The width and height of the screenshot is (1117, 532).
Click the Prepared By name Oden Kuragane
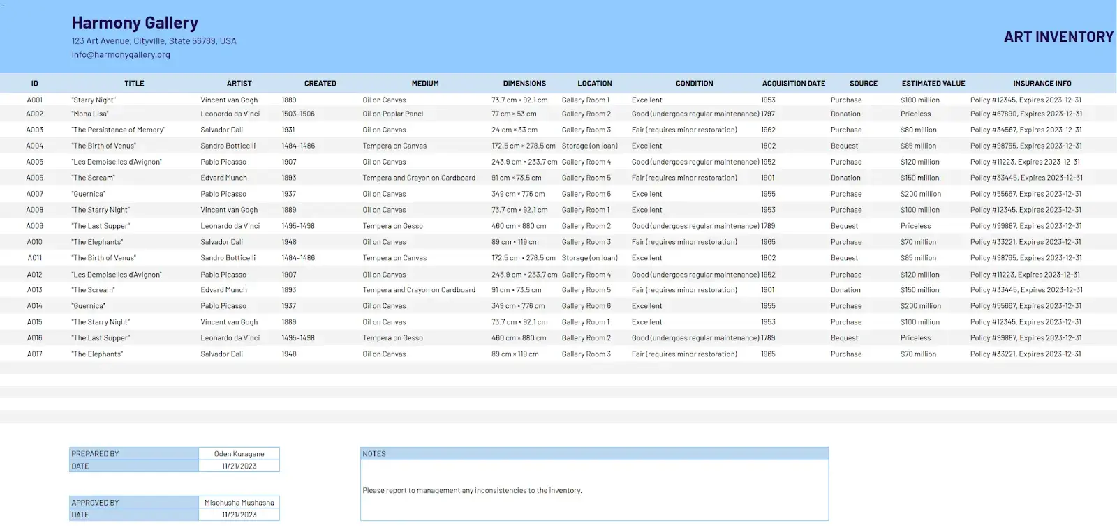click(239, 454)
